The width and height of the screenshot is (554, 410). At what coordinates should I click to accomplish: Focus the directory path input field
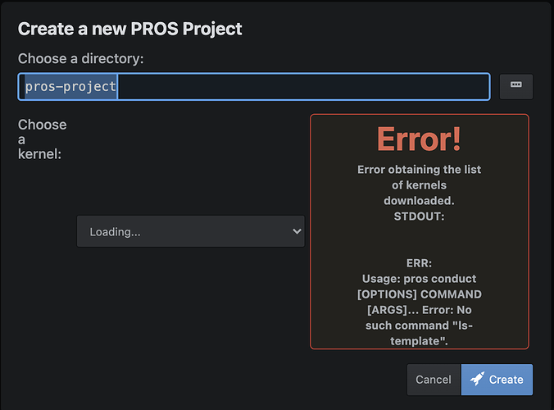click(254, 87)
